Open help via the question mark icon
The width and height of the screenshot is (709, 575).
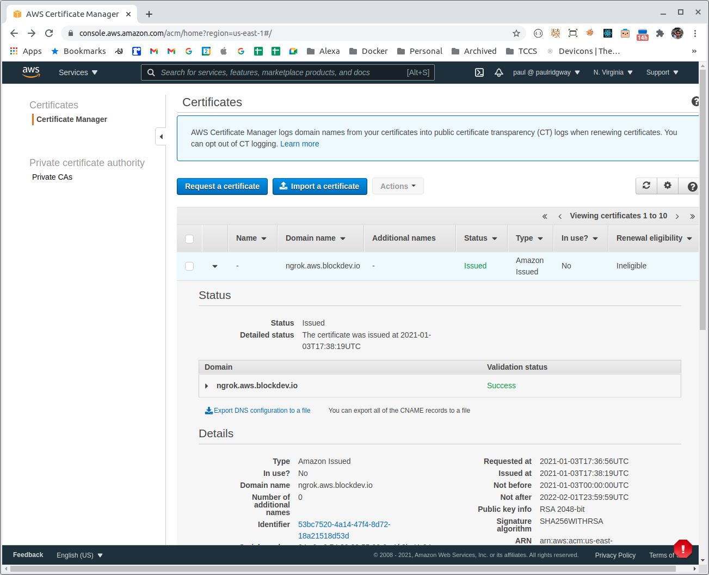(691, 187)
